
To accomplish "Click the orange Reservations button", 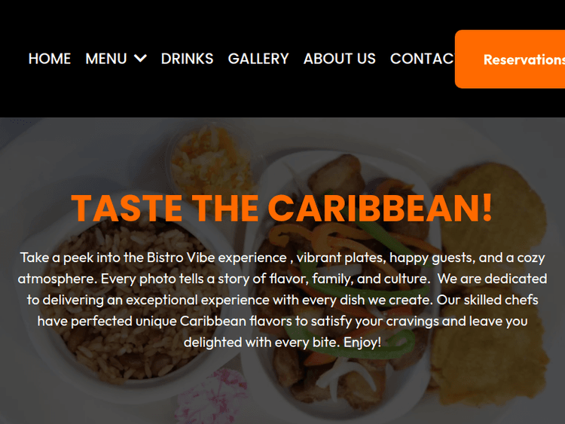I will (510, 59).
